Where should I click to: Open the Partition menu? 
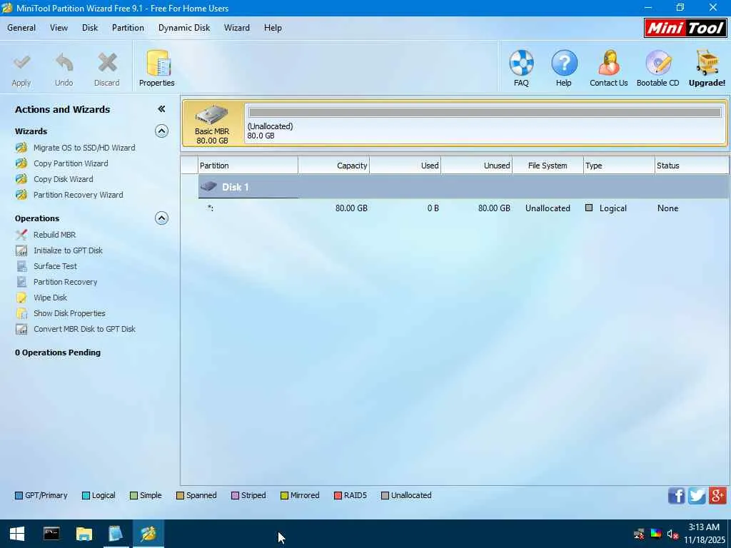click(x=128, y=28)
